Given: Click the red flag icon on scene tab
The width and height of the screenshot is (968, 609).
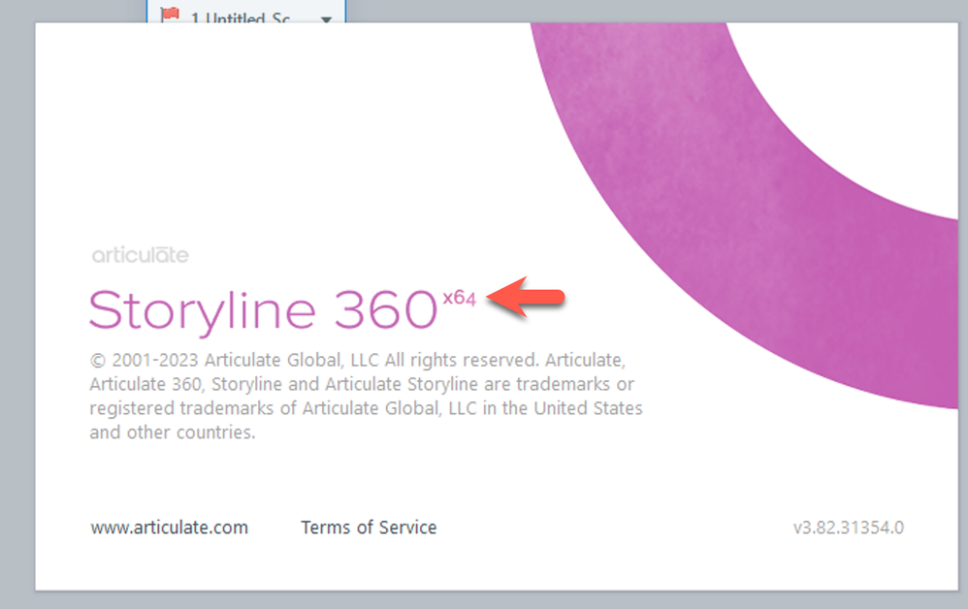Looking at the screenshot, I should point(170,15).
